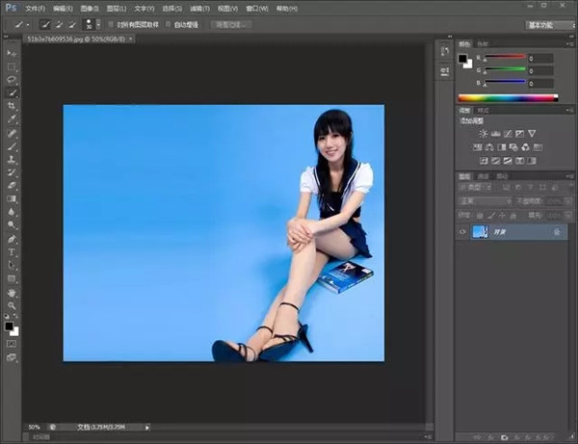Select the 背景 layer thumbnail
This screenshot has width=578, height=444.
(480, 232)
